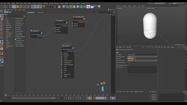Click the green Extrude generator icon

pos(74,7)
